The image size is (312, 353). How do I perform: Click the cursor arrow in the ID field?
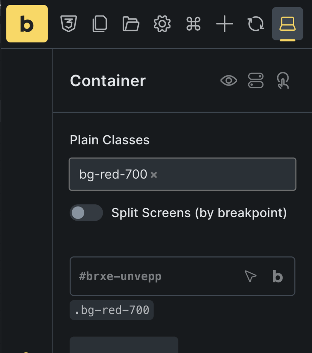(251, 276)
